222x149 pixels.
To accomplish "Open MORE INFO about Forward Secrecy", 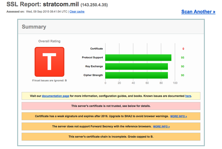I will [x=161, y=126].
